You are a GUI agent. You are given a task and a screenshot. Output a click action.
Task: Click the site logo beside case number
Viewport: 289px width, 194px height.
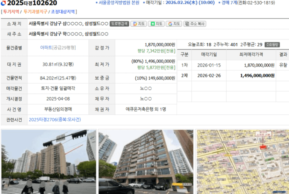click(x=3, y=3)
